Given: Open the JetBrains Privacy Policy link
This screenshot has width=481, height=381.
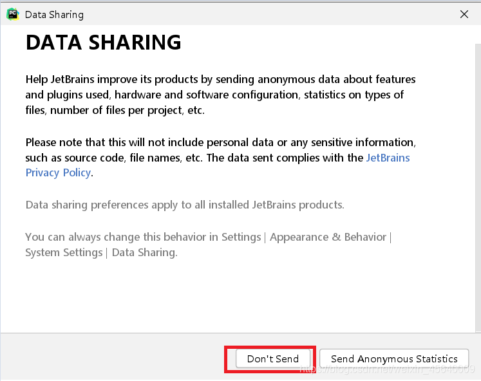Looking at the screenshot, I should 59,173.
